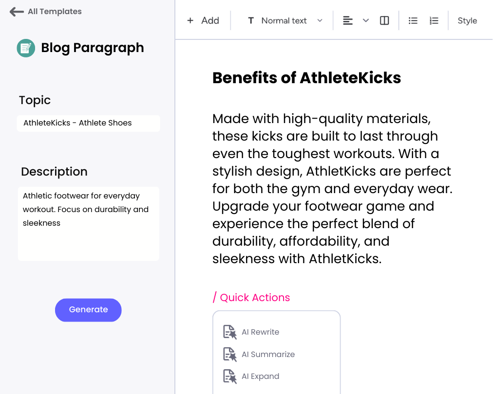
Task: Click into the Description text area
Action: click(88, 224)
